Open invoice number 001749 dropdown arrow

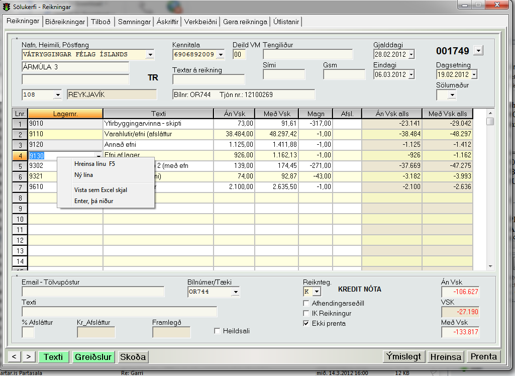(478, 50)
